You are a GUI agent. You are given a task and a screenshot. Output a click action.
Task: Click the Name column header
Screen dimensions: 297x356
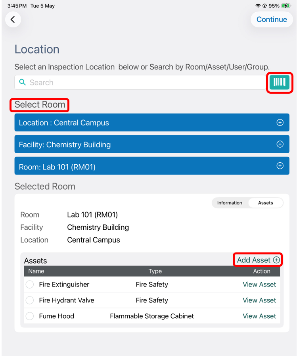pos(36,271)
